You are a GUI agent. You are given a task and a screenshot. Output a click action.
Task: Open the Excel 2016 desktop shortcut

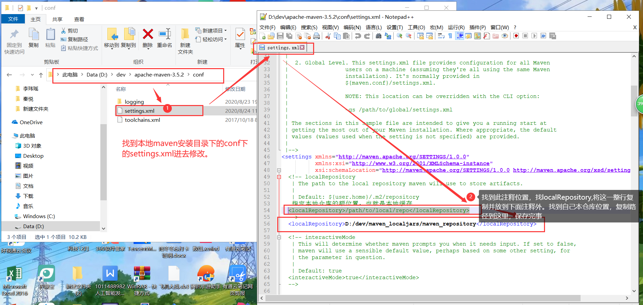(x=15, y=281)
